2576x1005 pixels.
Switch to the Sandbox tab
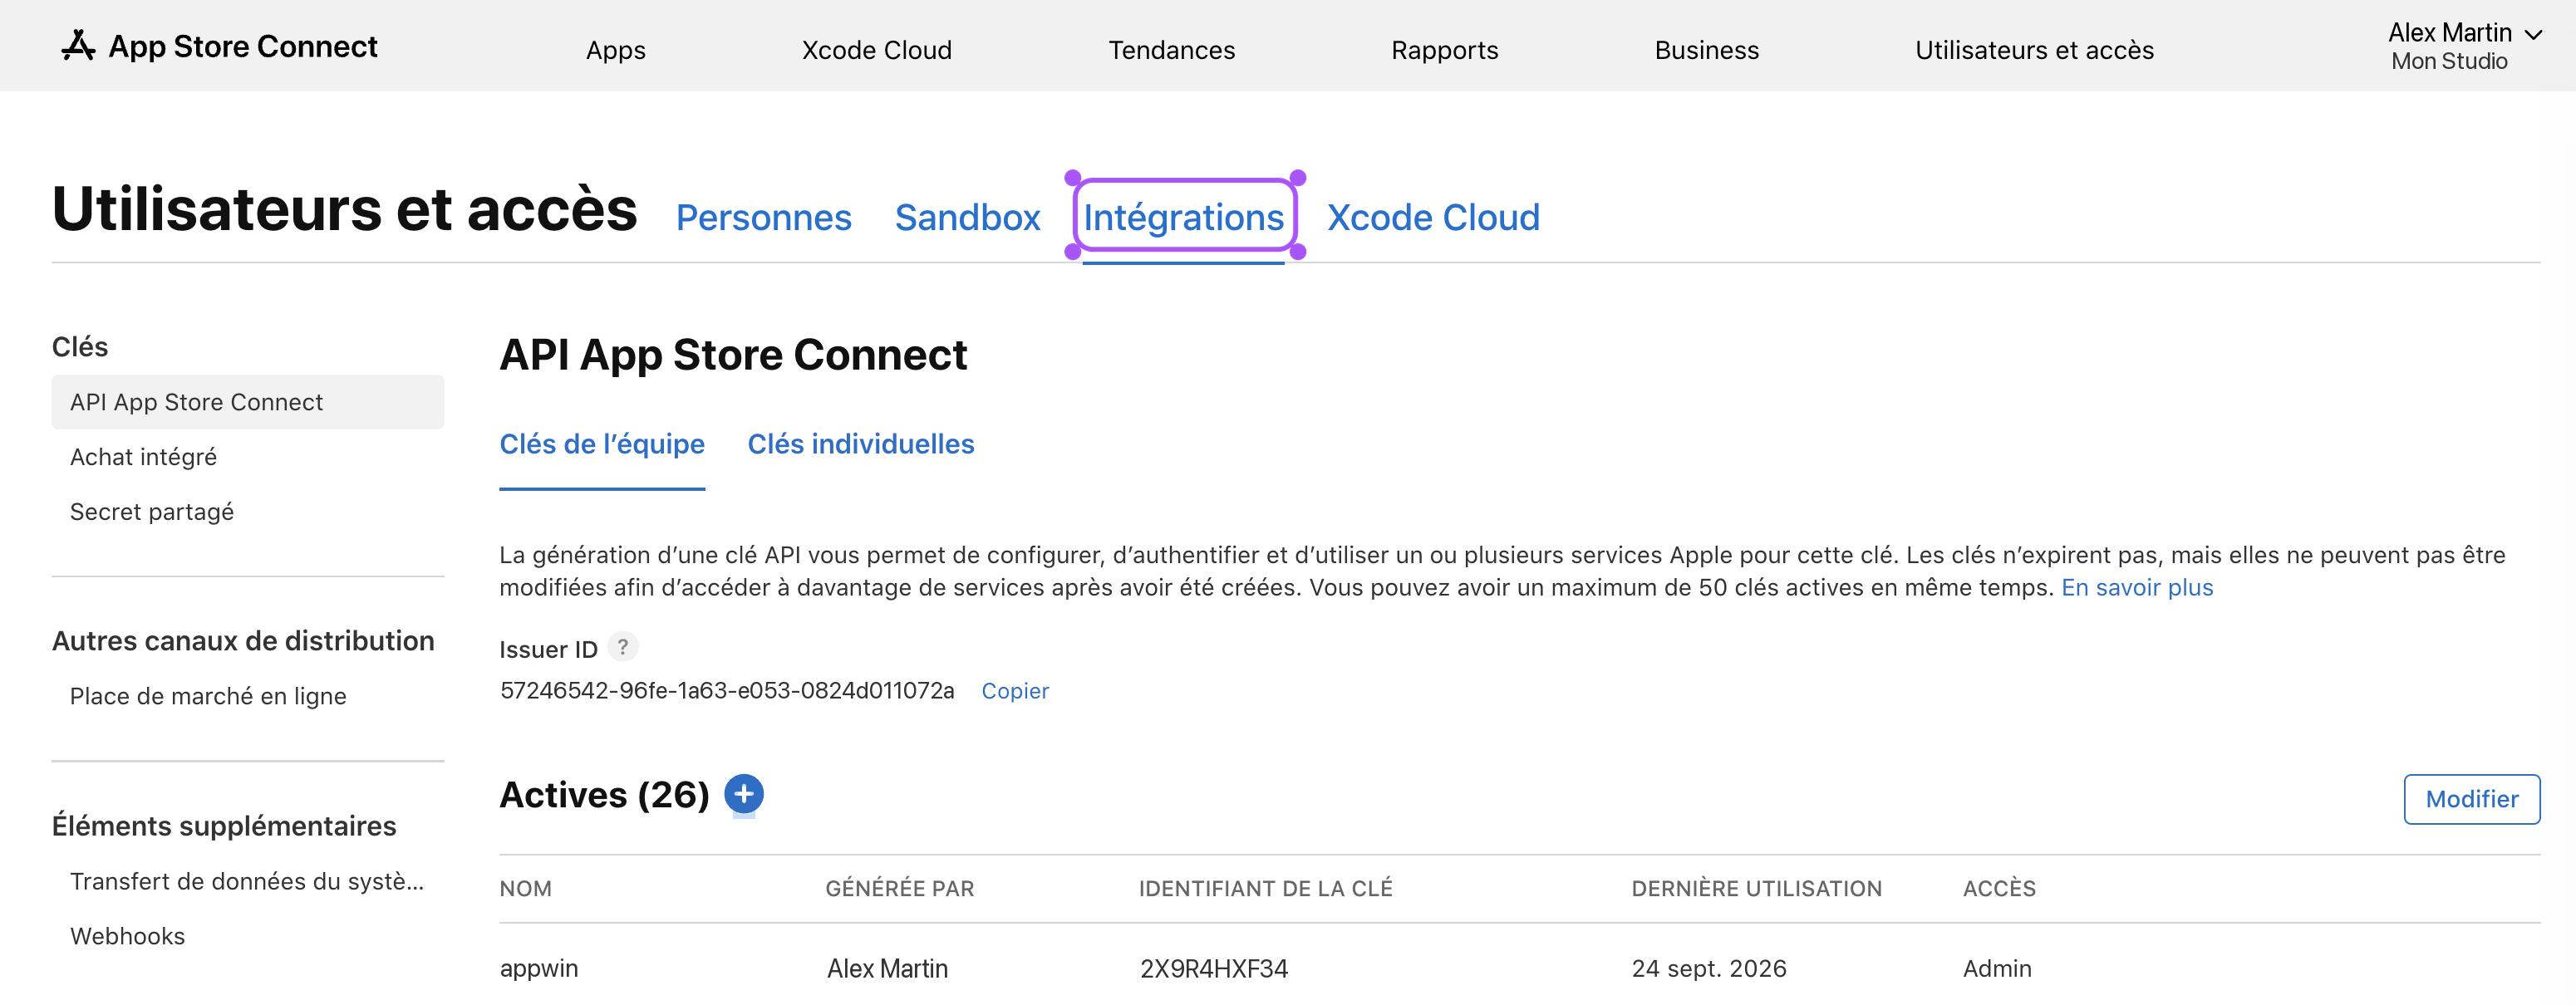click(967, 217)
